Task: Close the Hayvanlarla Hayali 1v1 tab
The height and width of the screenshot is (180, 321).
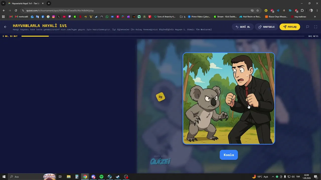Action: tap(43, 3)
